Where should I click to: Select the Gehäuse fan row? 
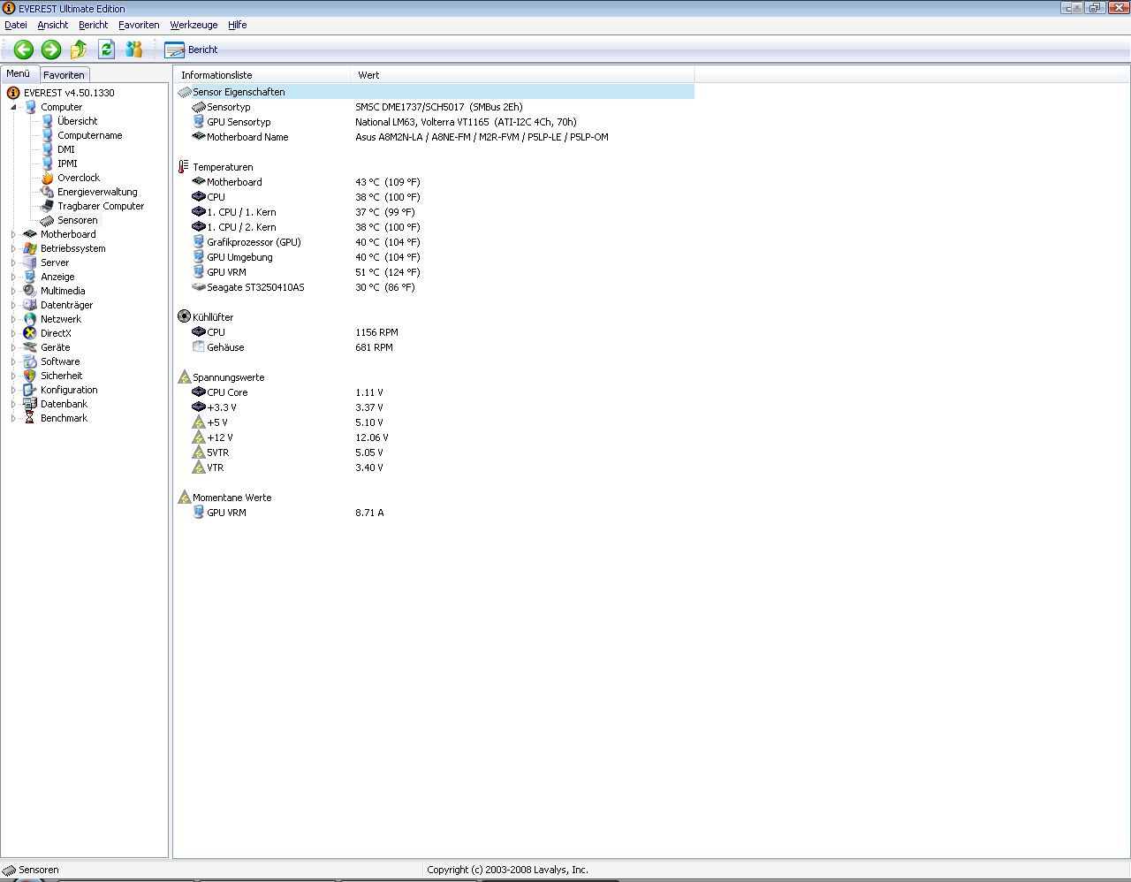tap(435, 347)
